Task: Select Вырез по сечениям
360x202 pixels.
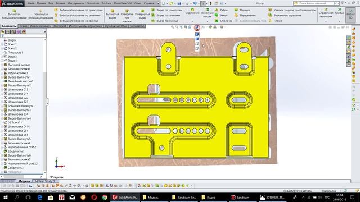Action: [x=165, y=15]
